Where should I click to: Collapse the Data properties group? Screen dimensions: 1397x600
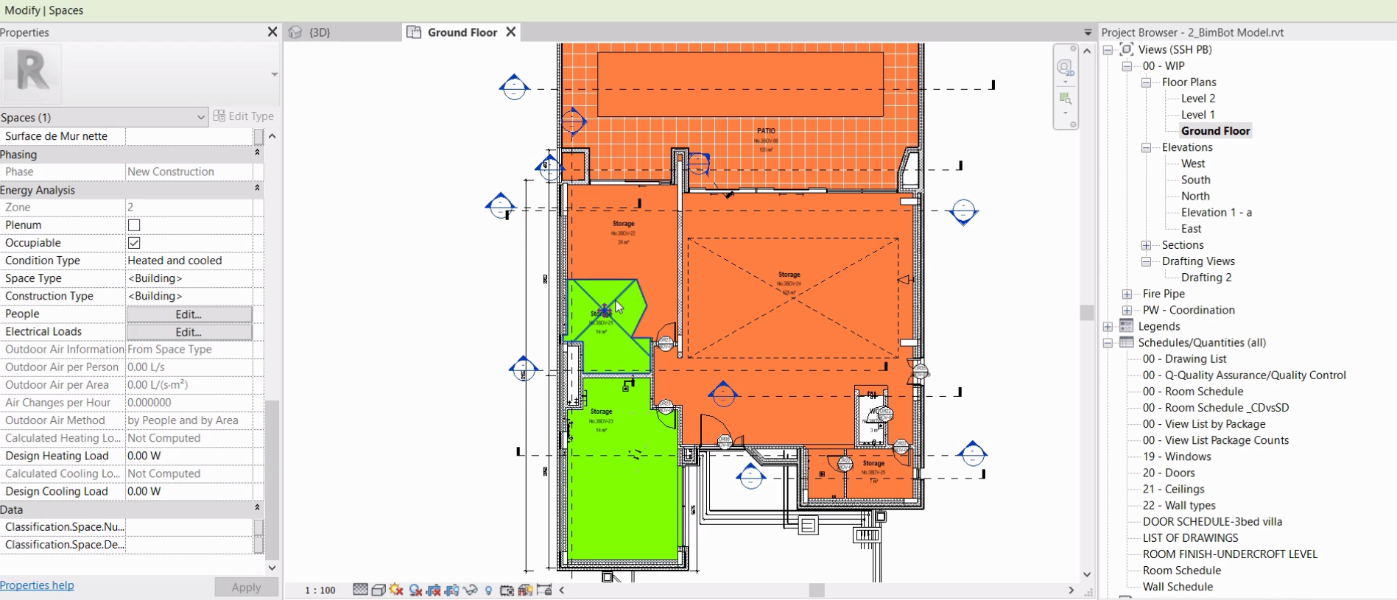pyautogui.click(x=257, y=508)
